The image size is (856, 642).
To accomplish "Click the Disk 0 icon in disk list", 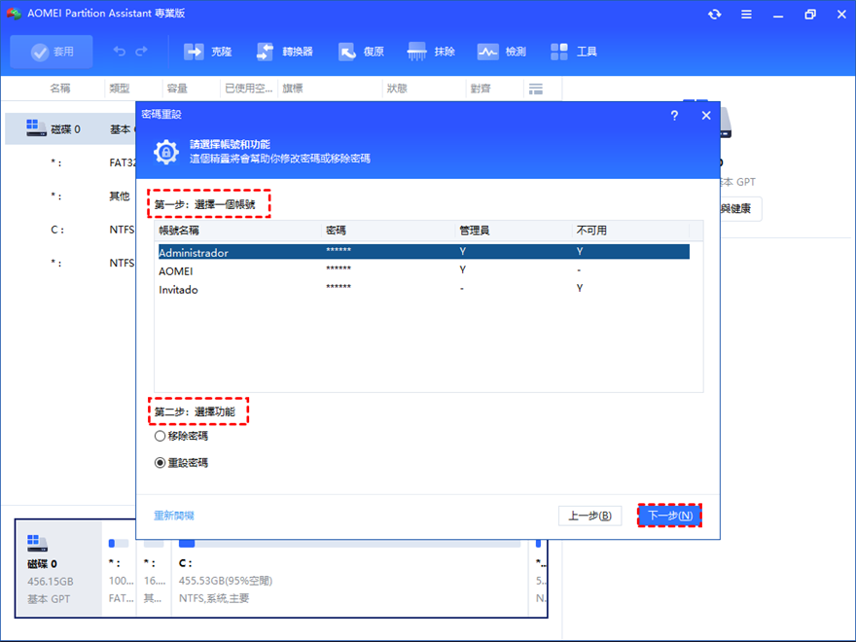I will tap(36, 128).
